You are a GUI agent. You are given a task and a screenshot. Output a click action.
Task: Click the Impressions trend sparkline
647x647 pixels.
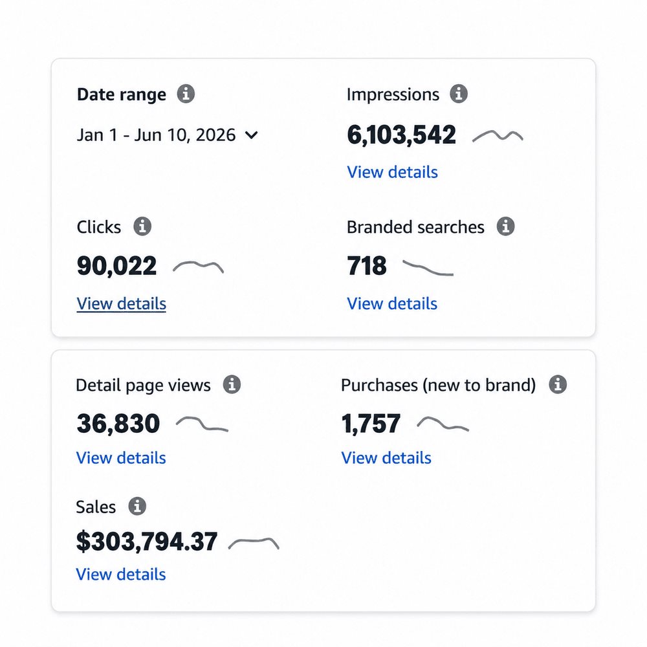[x=498, y=136]
